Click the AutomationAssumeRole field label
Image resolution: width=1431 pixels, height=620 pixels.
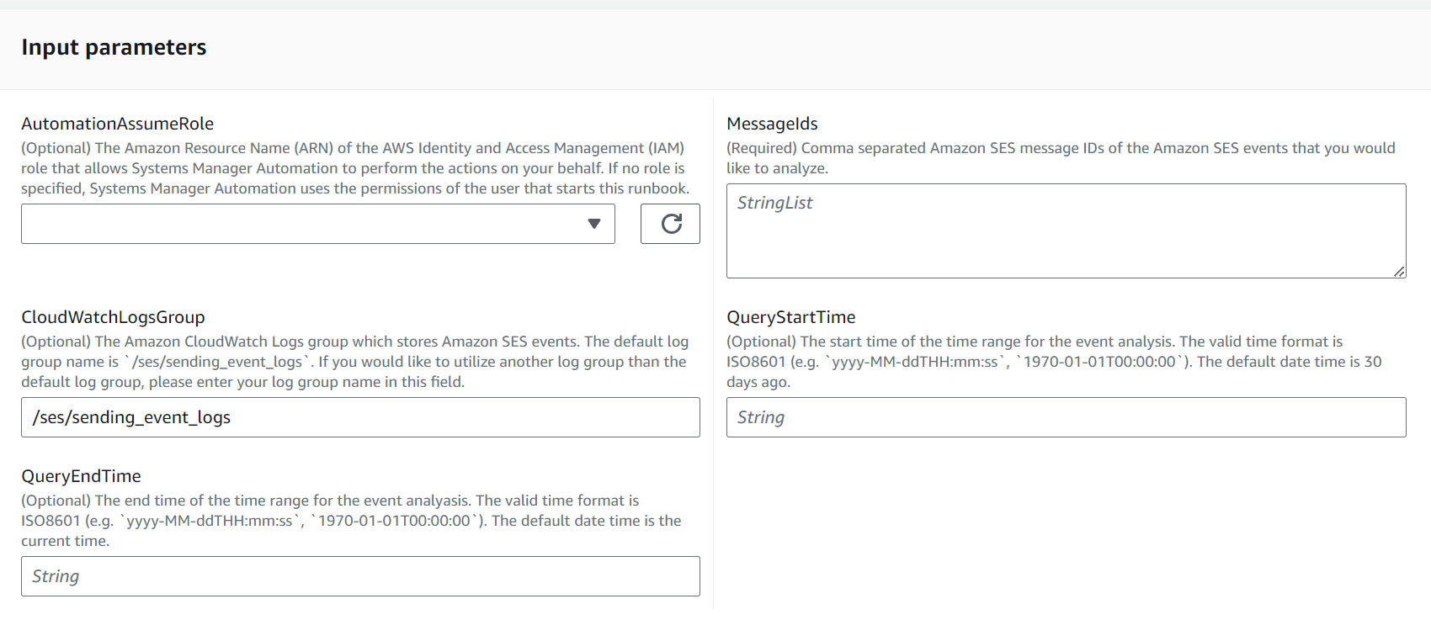point(118,124)
